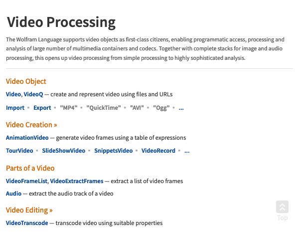
Task: Click the Top scroll-up arrow icon
Action: (282, 207)
